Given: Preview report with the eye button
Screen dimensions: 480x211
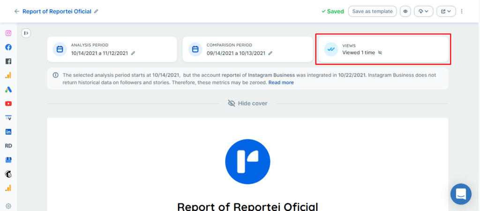Looking at the screenshot, I should click(405, 11).
